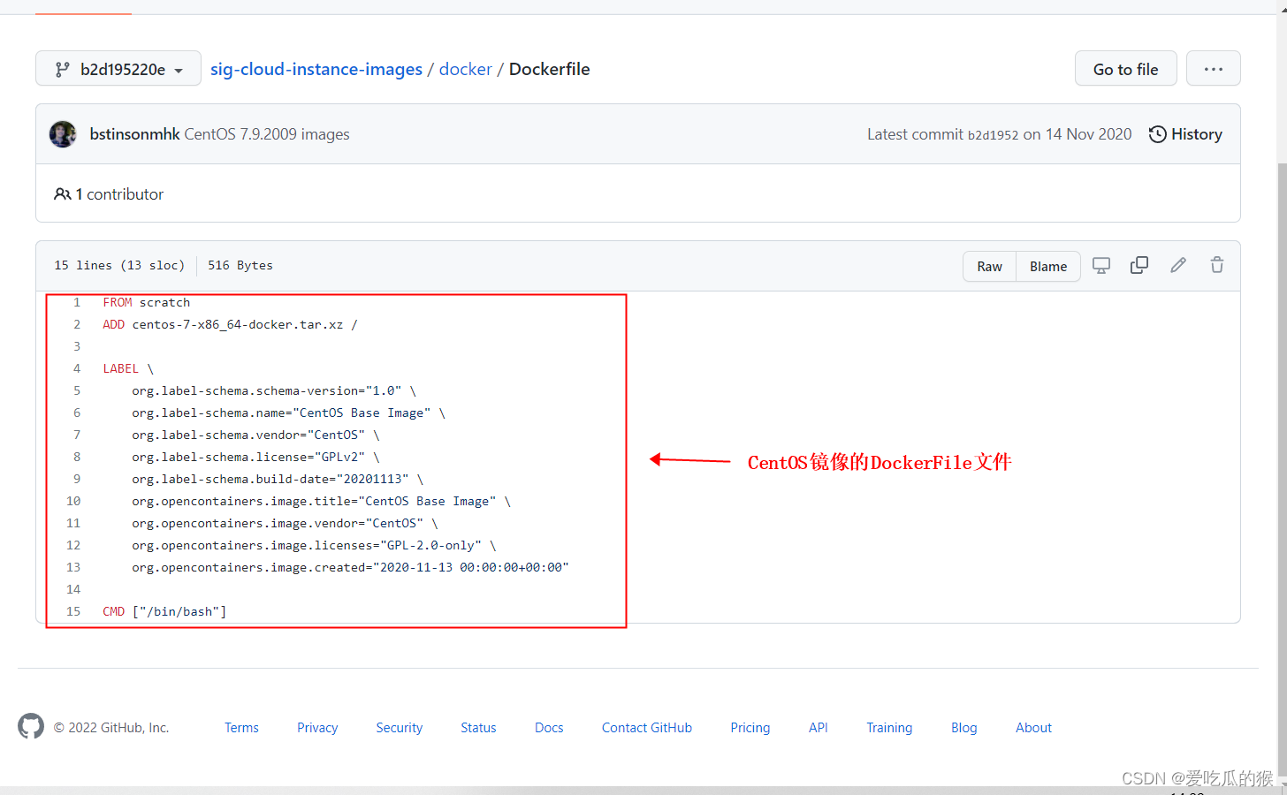Open the Contact GitHub footer link

point(647,728)
